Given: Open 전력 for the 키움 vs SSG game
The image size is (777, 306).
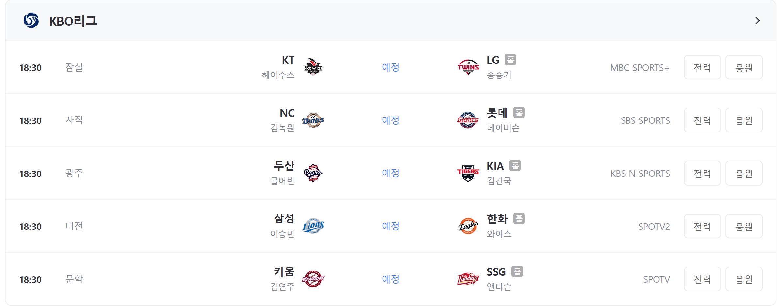Looking at the screenshot, I should (x=702, y=279).
